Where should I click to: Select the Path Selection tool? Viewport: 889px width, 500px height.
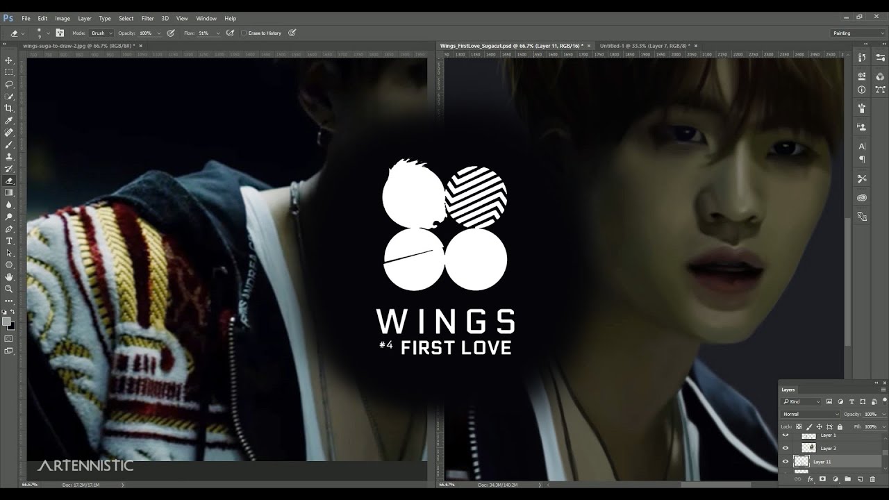click(9, 253)
